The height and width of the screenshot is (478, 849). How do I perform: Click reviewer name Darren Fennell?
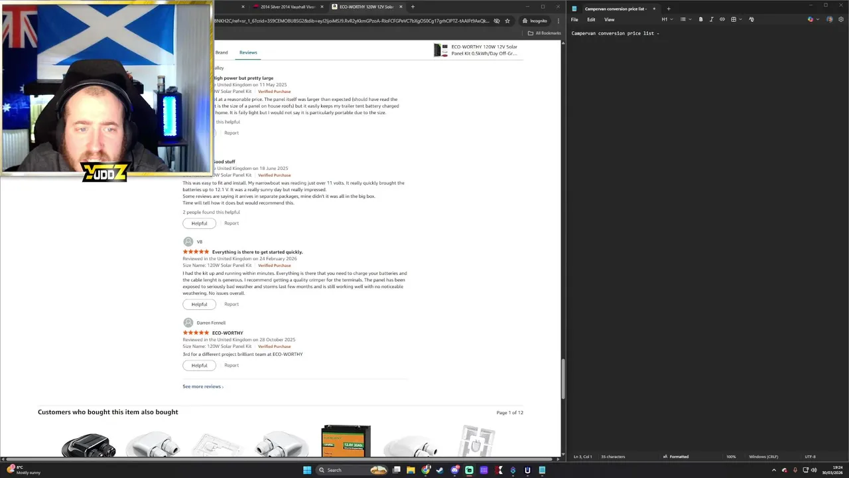tap(211, 323)
